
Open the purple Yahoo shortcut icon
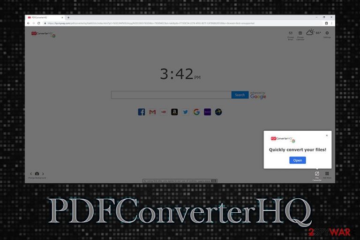click(207, 112)
